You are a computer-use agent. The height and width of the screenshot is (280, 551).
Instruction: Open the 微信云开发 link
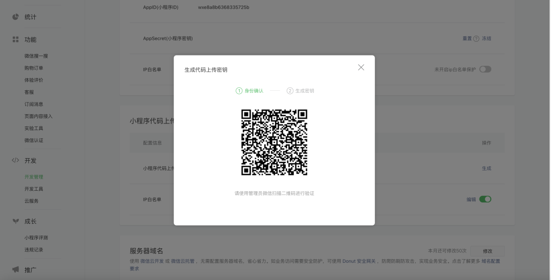click(152, 261)
